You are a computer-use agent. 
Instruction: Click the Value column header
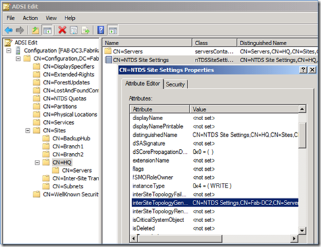click(x=244, y=109)
